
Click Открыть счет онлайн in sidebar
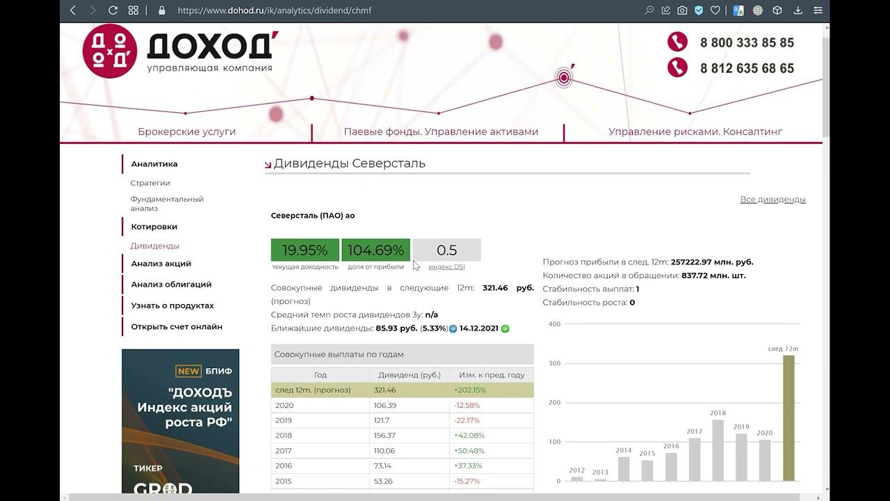click(177, 326)
